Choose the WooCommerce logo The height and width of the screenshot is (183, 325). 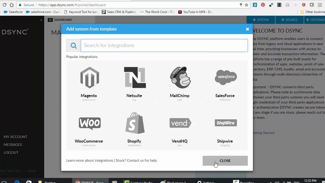point(89,123)
